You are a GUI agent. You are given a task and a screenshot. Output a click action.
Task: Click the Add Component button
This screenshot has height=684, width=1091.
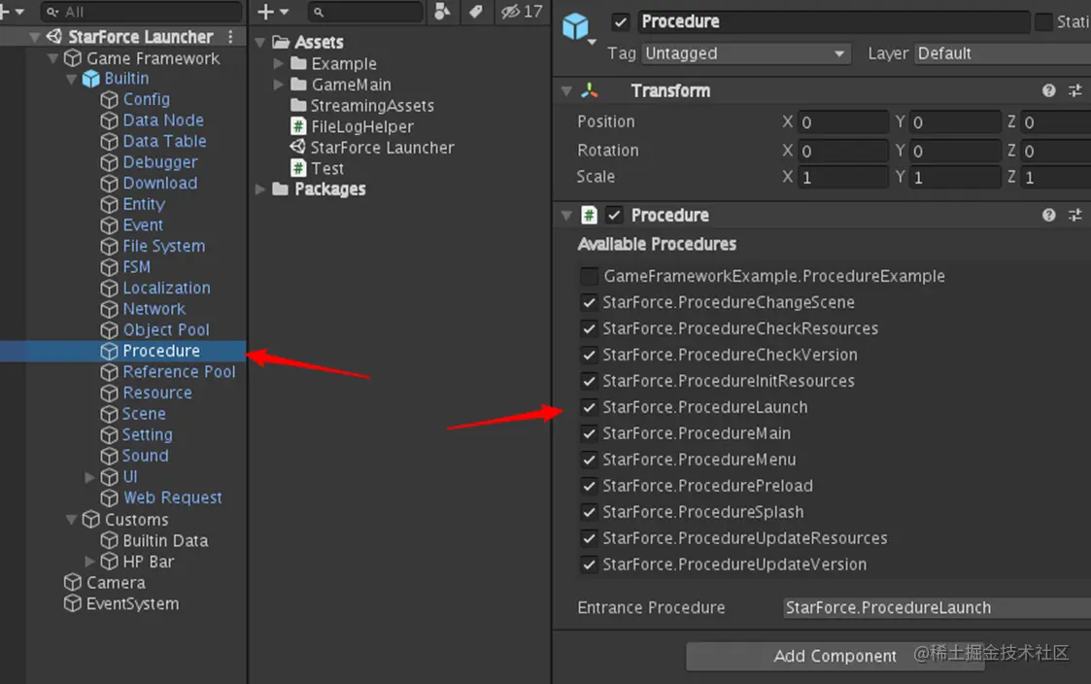point(835,656)
